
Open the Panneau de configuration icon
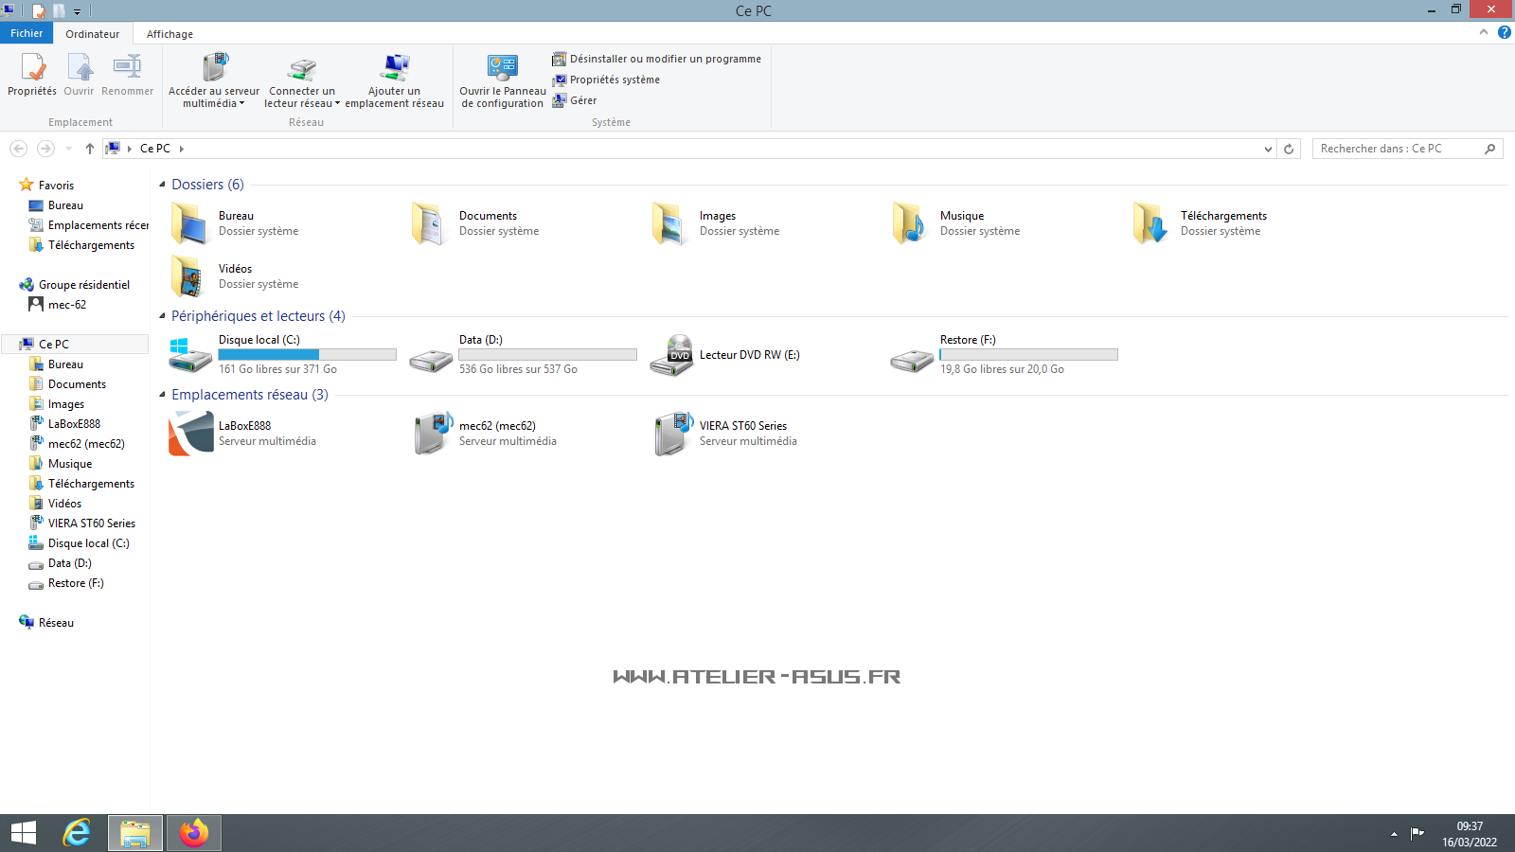coord(502,69)
